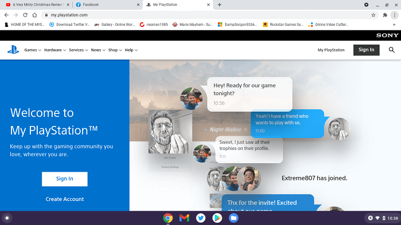Image resolution: width=401 pixels, height=225 pixels.
Task: Expand the News menu
Action: [98, 50]
